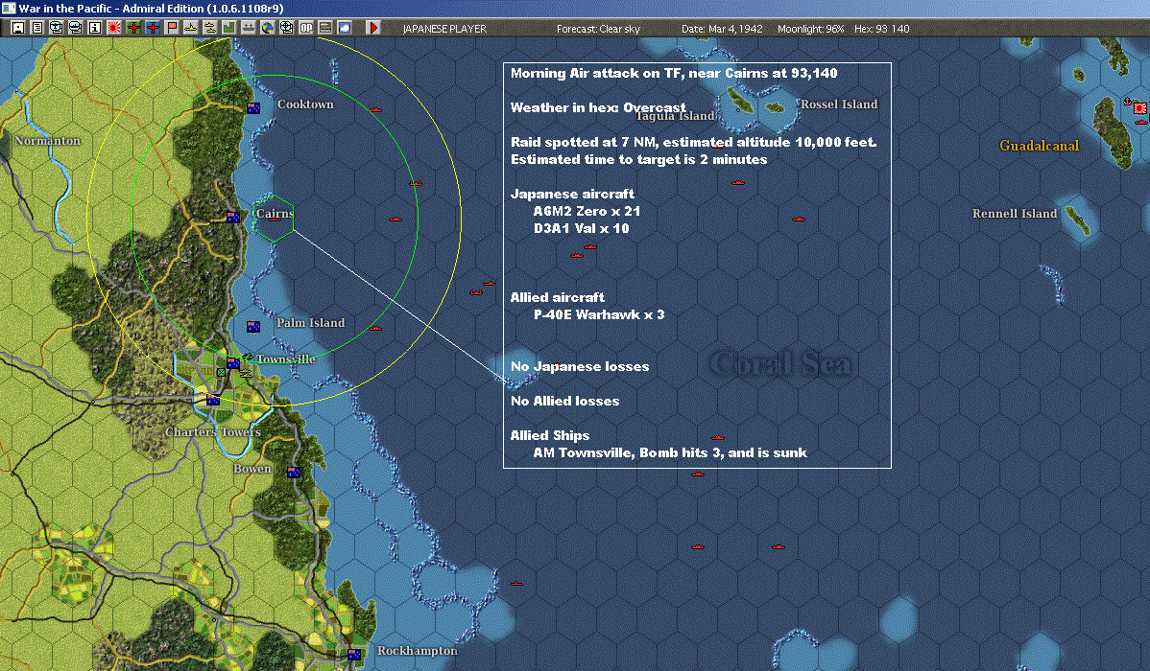1150x671 pixels.
Task: Click the 'D3A1 Val x 10' line
Action: pyautogui.click(x=581, y=228)
